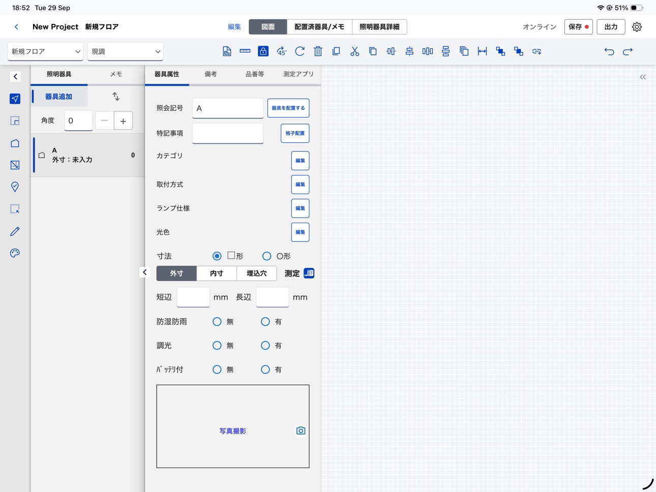Set 防湿防雨 to 無
656x492 pixels.
click(x=217, y=322)
